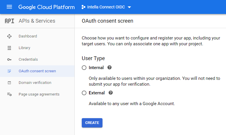Open the hamburger navigation menu
The height and width of the screenshot is (135, 226).
pos(9,7)
